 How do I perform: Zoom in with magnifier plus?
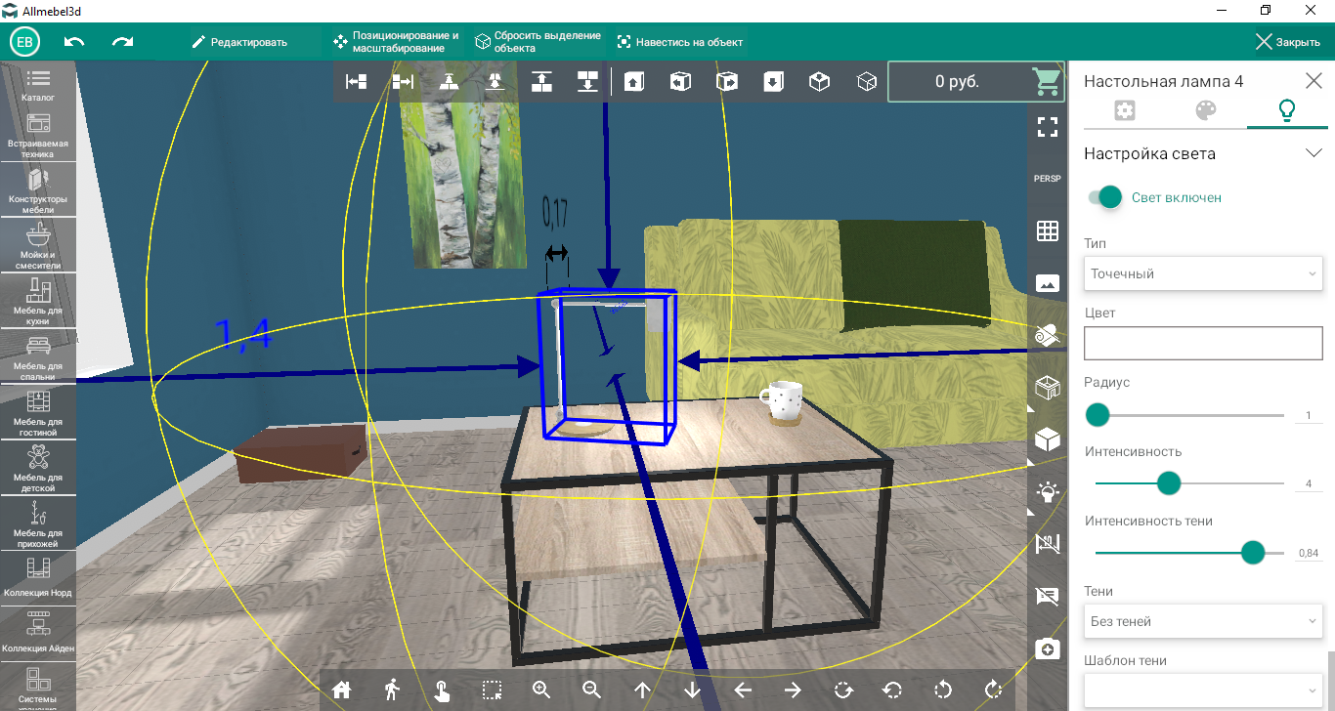[542, 690]
